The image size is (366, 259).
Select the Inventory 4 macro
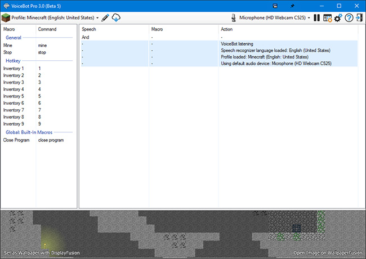coord(38,90)
